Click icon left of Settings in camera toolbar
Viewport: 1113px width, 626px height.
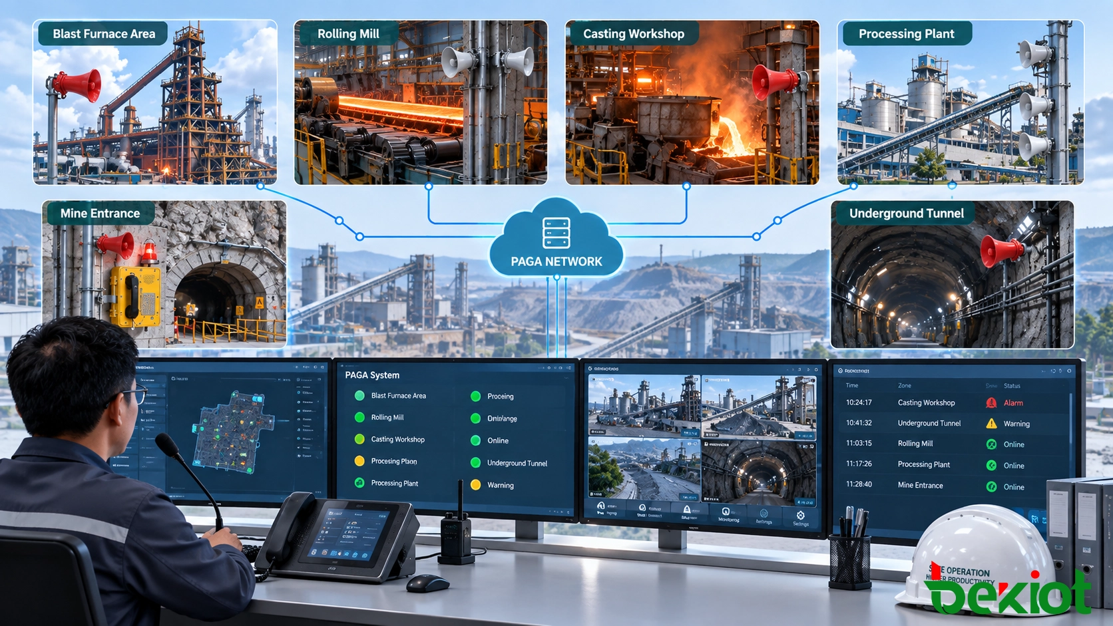(764, 514)
